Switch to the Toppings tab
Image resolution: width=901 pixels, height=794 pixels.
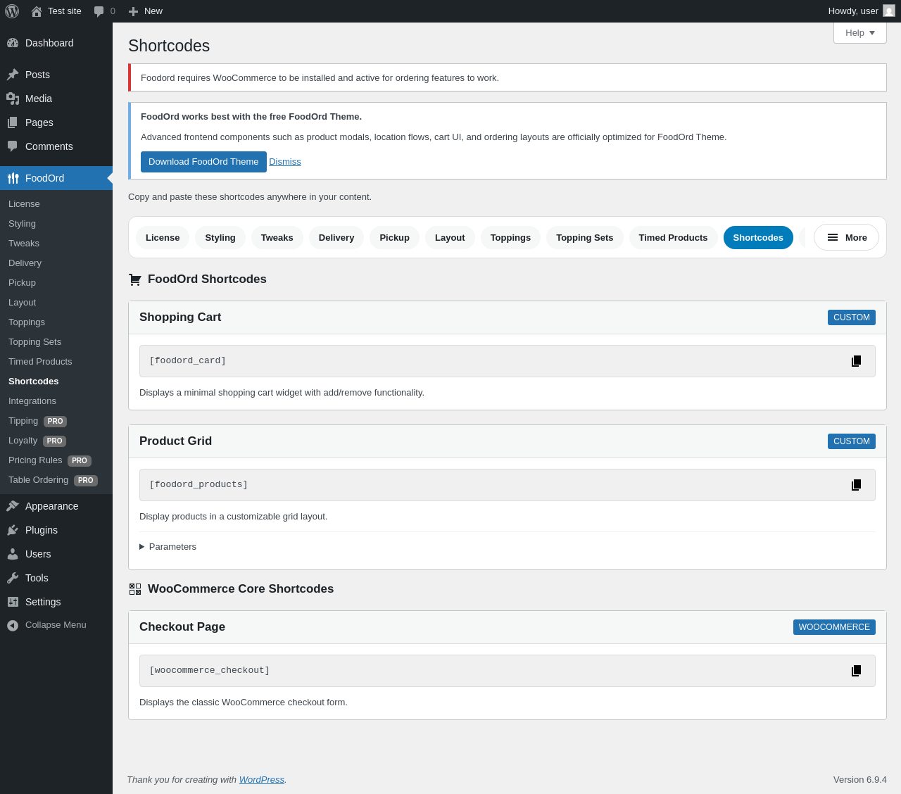[x=510, y=238]
